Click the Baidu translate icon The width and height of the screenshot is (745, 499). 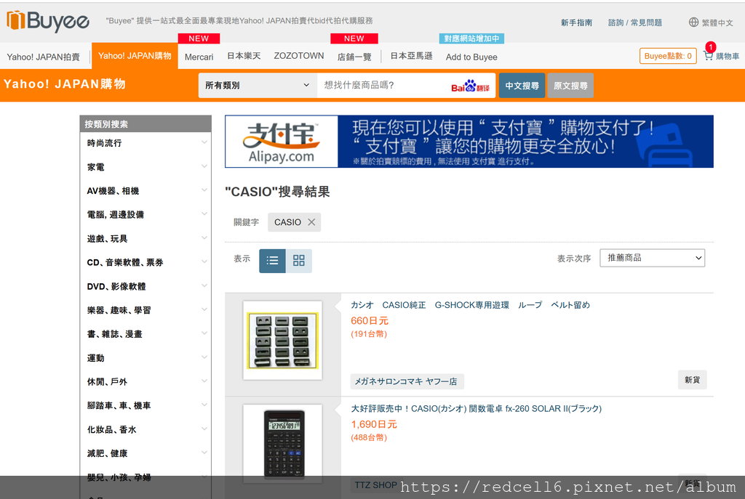click(470, 86)
